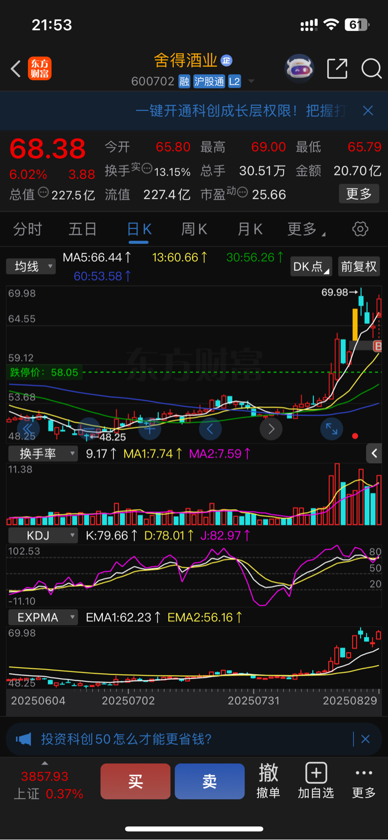Screen dimensions: 388x840
Task: Switch to the 五日 tab
Action: coord(82,229)
